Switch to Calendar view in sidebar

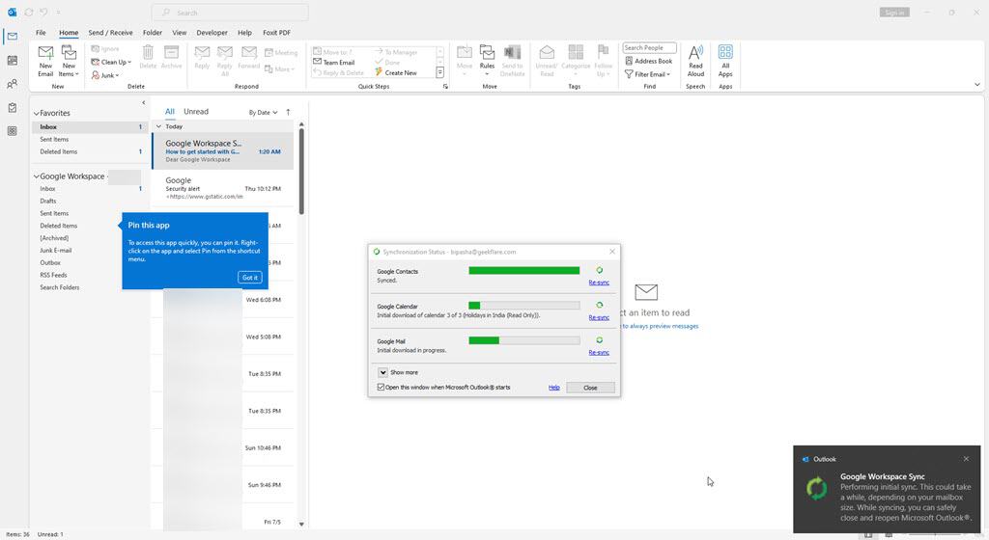12,61
